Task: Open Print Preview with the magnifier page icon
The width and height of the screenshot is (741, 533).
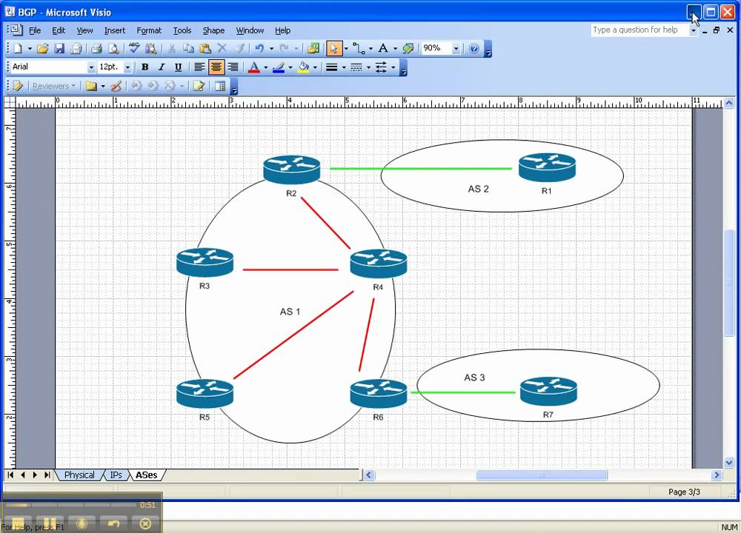Action: click(113, 48)
